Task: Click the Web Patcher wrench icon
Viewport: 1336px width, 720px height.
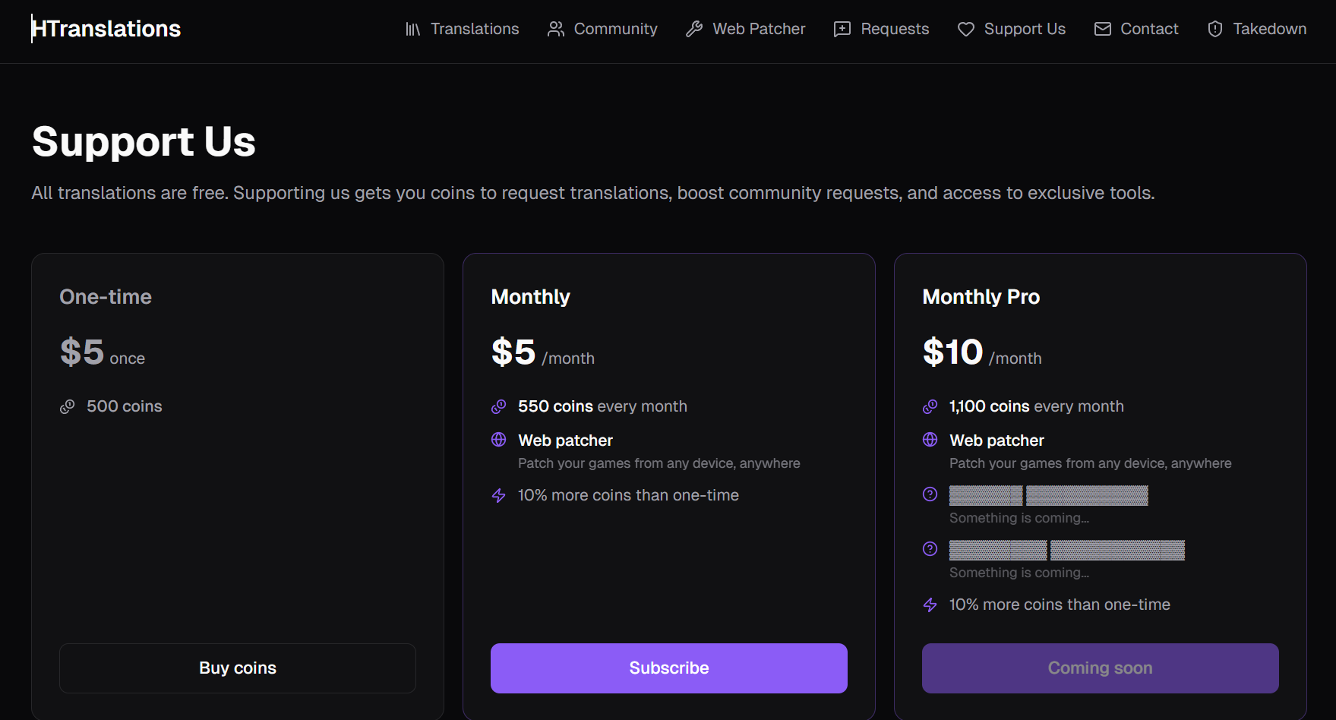Action: (x=694, y=29)
